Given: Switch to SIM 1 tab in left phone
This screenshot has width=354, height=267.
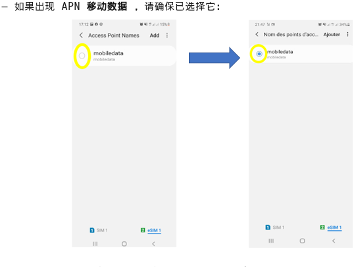Looking at the screenshot, I should [99, 230].
